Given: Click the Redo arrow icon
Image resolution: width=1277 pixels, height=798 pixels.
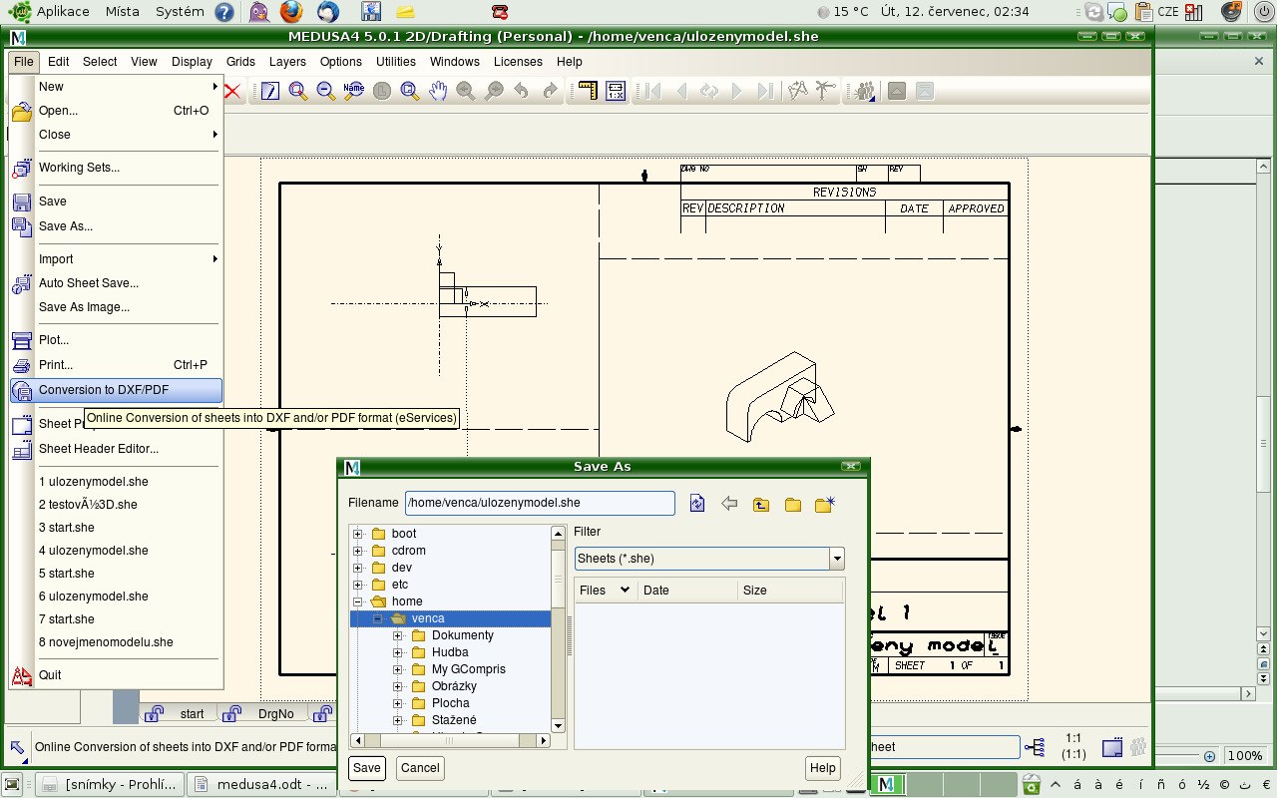Looking at the screenshot, I should 550,91.
